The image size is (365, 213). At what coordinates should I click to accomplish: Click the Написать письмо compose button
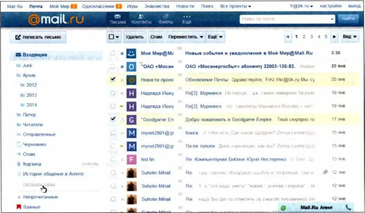coord(38,37)
